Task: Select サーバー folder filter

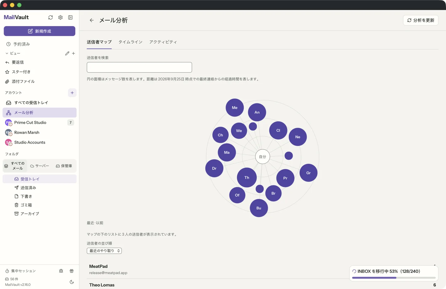Action: pos(40,166)
